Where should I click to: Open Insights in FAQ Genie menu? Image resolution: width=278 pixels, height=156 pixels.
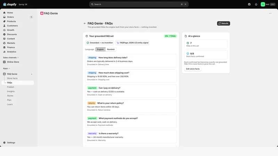[x=11, y=92]
